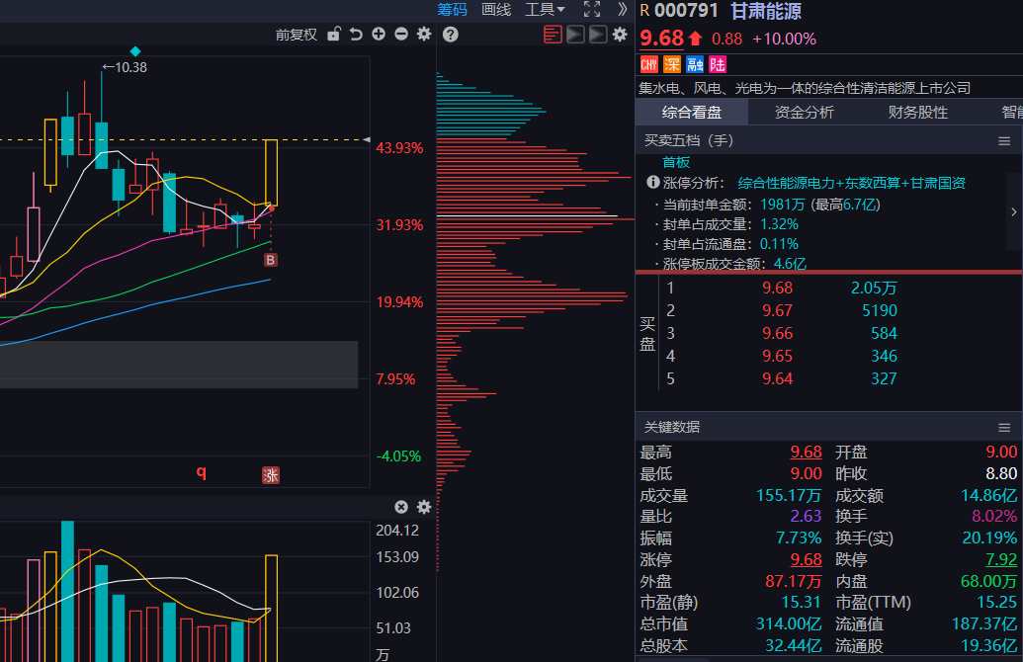Toggle fullscreen chart icon
Image resolution: width=1023 pixels, height=662 pixels.
(592, 9)
